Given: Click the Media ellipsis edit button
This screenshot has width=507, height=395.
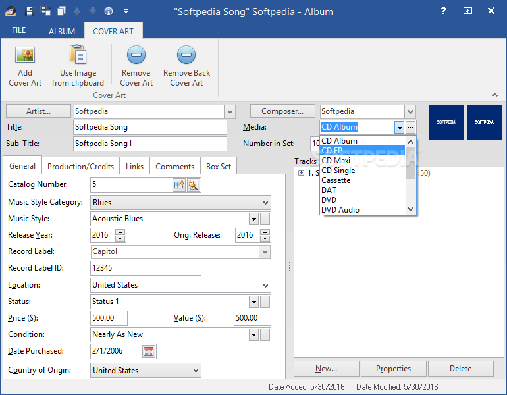Looking at the screenshot, I should click(410, 127).
